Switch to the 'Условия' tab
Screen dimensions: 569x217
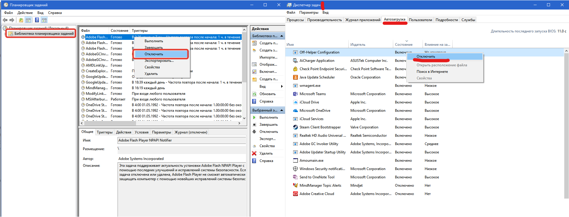(x=141, y=132)
